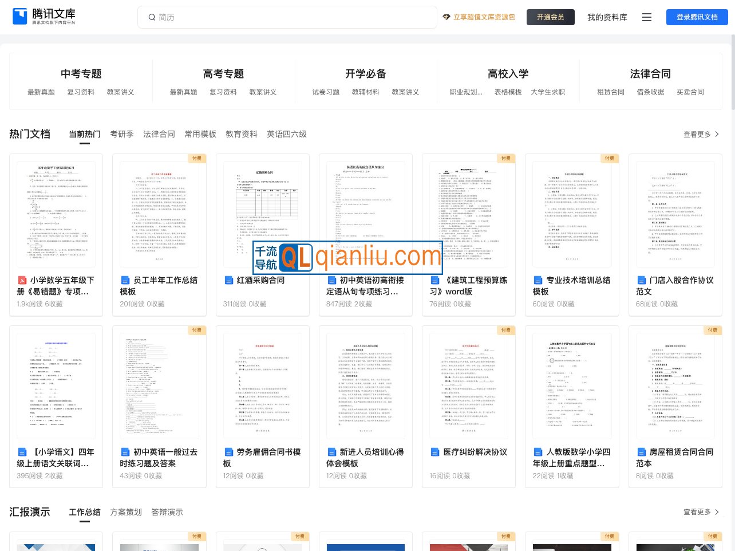Screen dimensions: 735x551
Task: Click the PDF icon on 小学数学五年级下册 document
Action: click(22, 280)
